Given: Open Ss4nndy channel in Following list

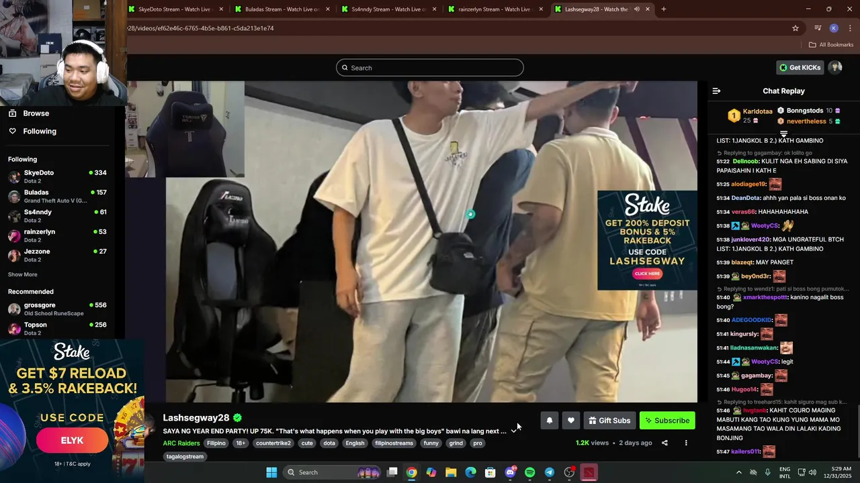Looking at the screenshot, I should (x=58, y=216).
